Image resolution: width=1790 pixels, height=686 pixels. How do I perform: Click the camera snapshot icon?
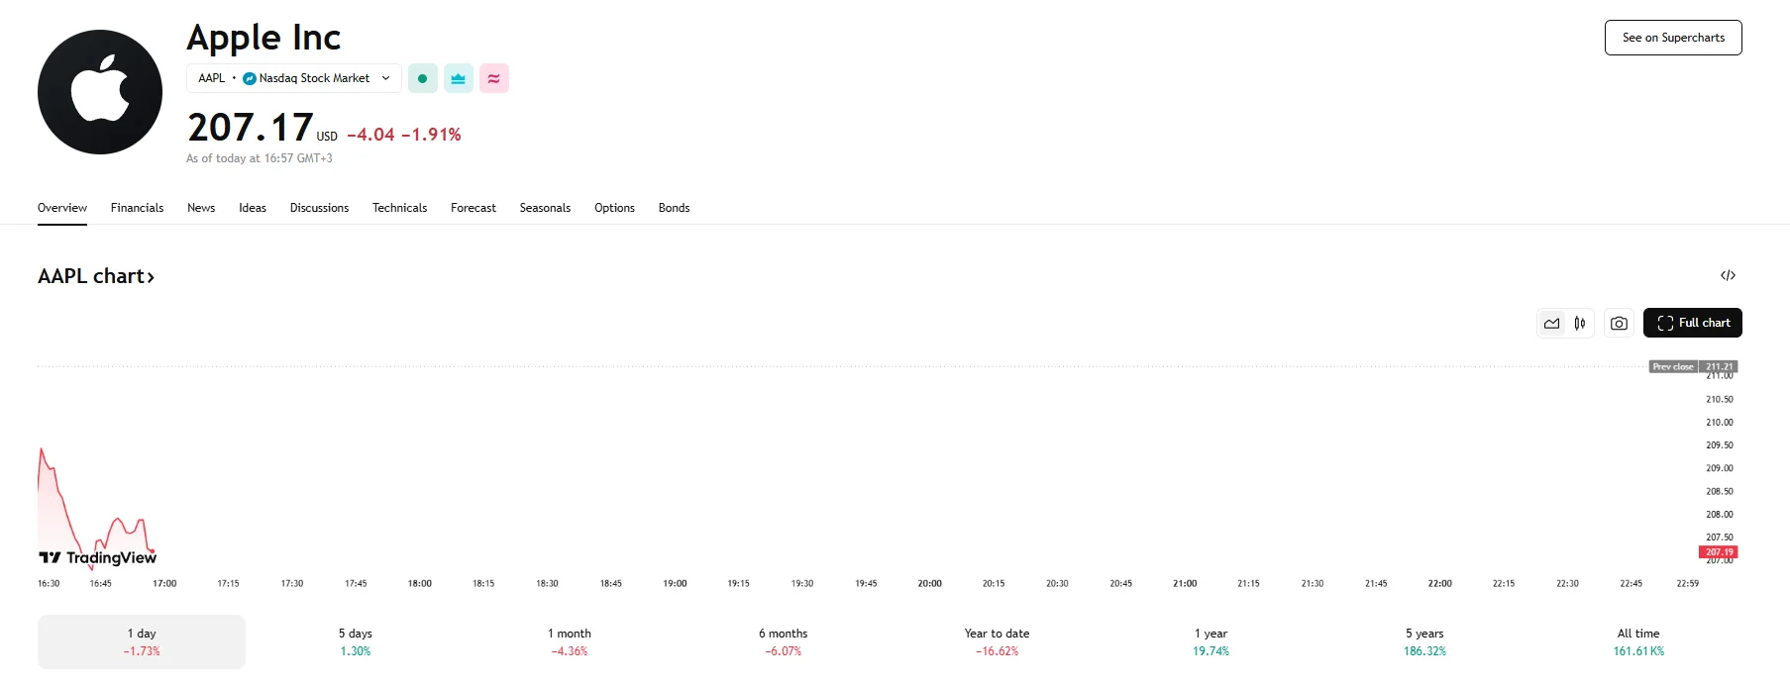point(1618,323)
